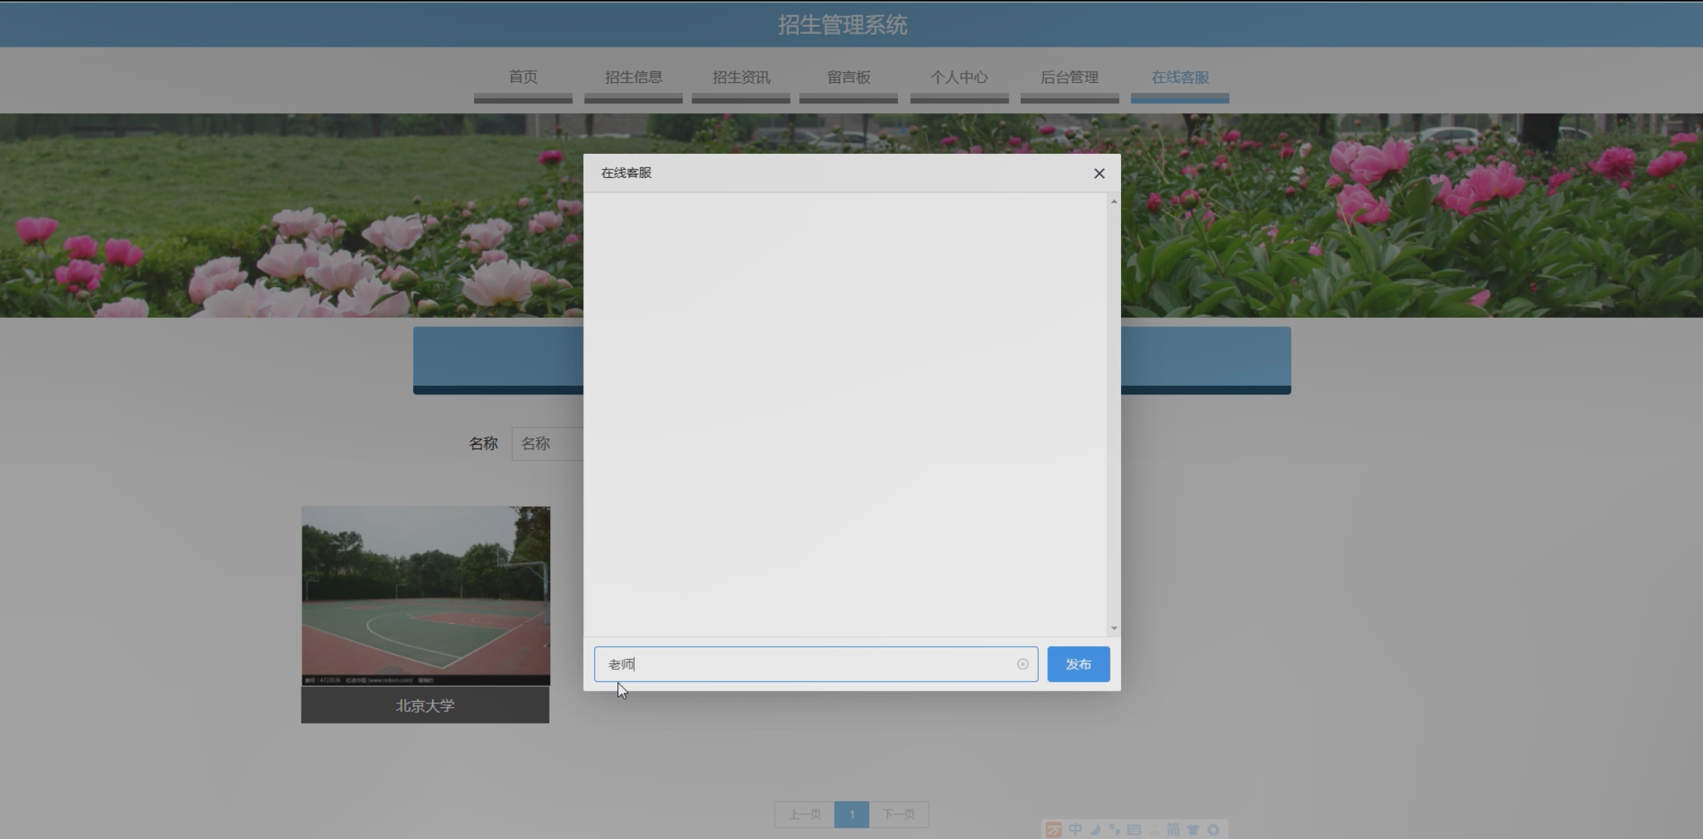The image size is (1703, 839).
Task: Open the IME soft keyboard icon
Action: point(1134,830)
